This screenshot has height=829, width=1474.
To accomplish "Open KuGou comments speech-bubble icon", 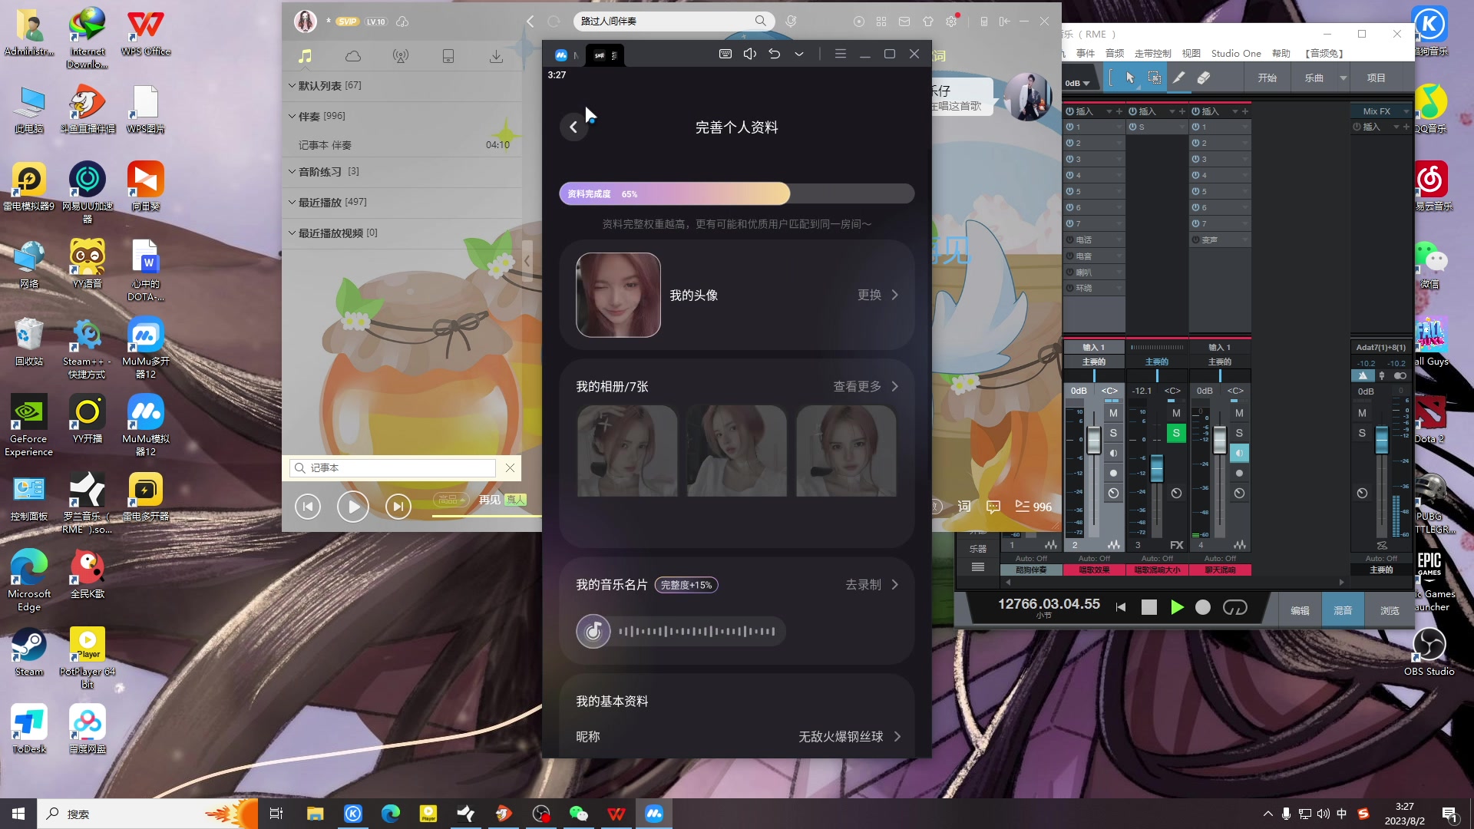I will click(993, 507).
